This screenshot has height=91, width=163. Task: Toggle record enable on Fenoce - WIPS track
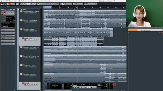pyautogui.click(x=25, y=40)
